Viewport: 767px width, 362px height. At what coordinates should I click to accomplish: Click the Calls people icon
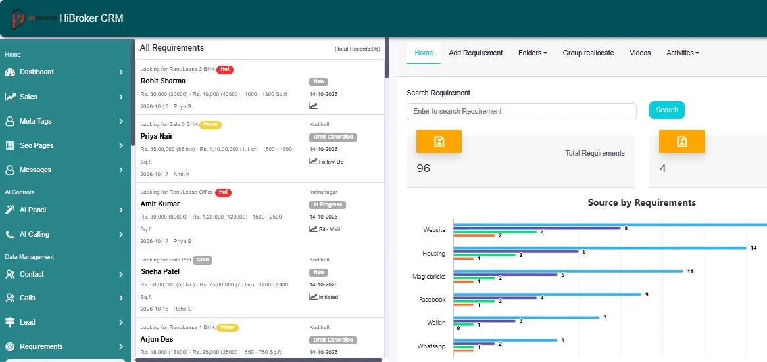click(x=10, y=298)
